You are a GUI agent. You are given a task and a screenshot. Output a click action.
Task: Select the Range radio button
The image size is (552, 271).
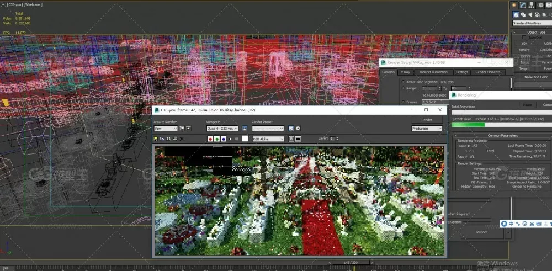[x=403, y=88]
